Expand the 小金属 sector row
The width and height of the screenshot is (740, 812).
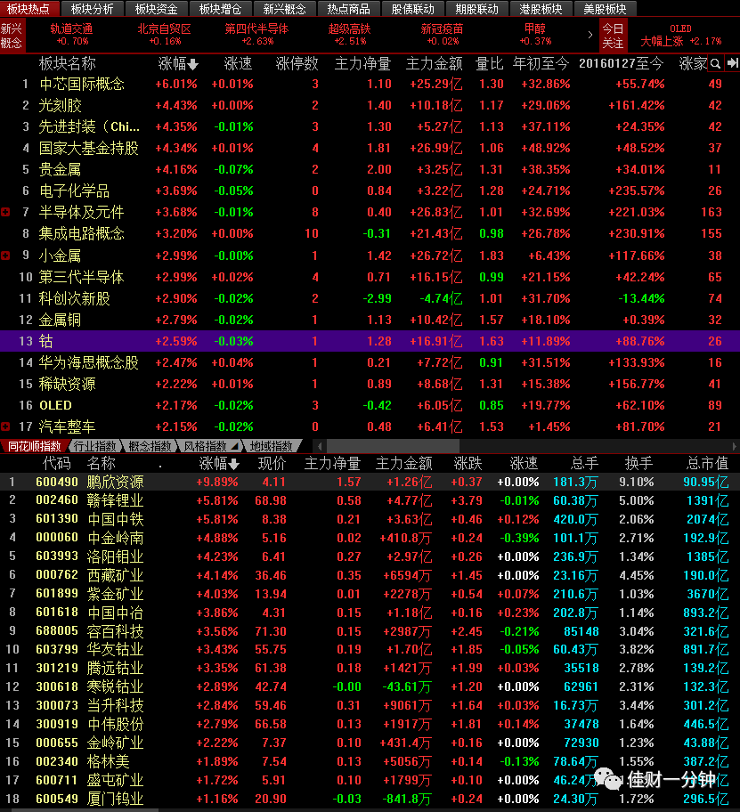point(5,256)
